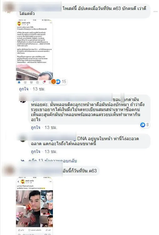159x235 pixels.
Task: Open the phone screenshot attached to the first comment
Action: point(34,52)
